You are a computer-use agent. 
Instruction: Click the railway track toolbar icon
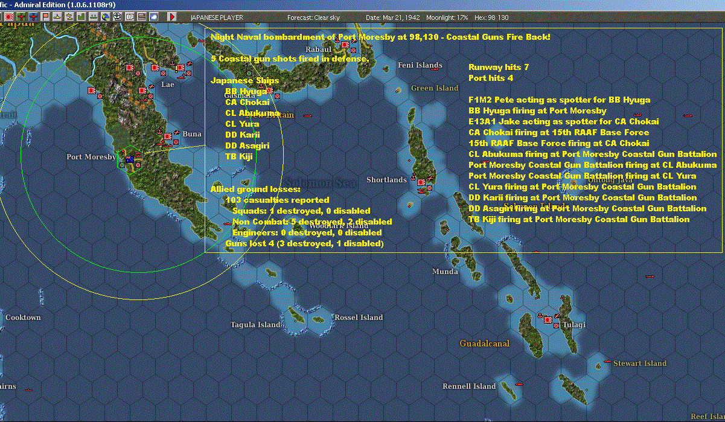142,17
